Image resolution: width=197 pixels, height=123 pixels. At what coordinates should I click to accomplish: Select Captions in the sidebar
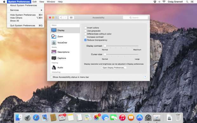point(65,58)
